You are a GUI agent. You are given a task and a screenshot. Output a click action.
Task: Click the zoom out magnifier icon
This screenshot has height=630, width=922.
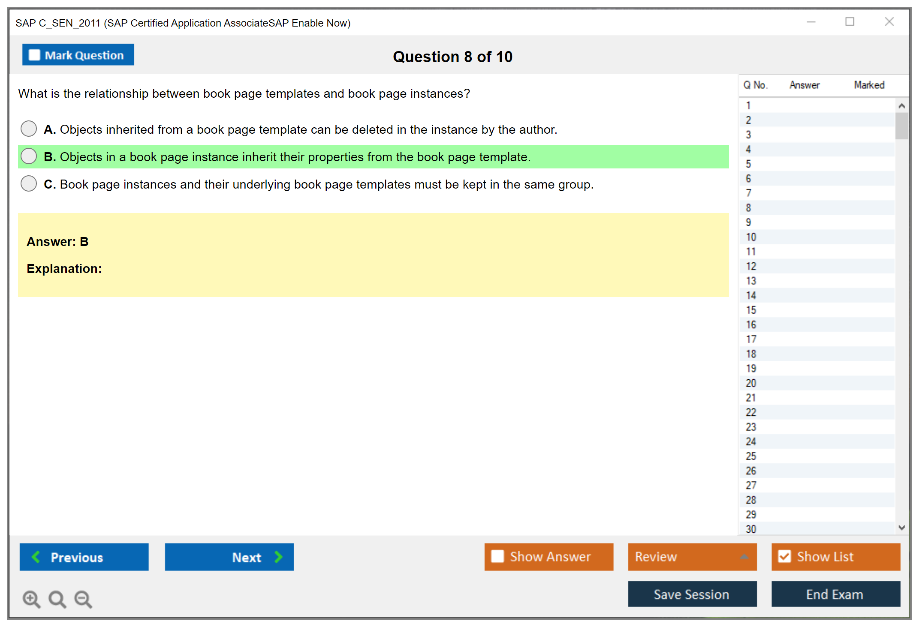coord(83,599)
